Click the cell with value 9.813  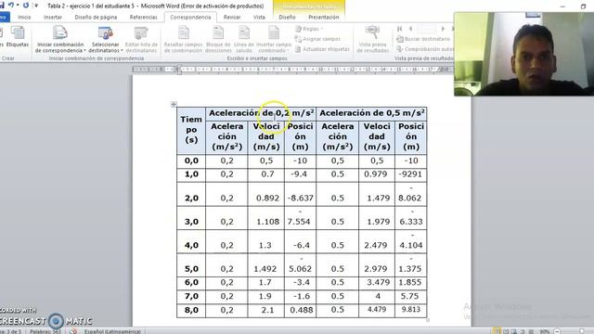pyautogui.click(x=410, y=310)
